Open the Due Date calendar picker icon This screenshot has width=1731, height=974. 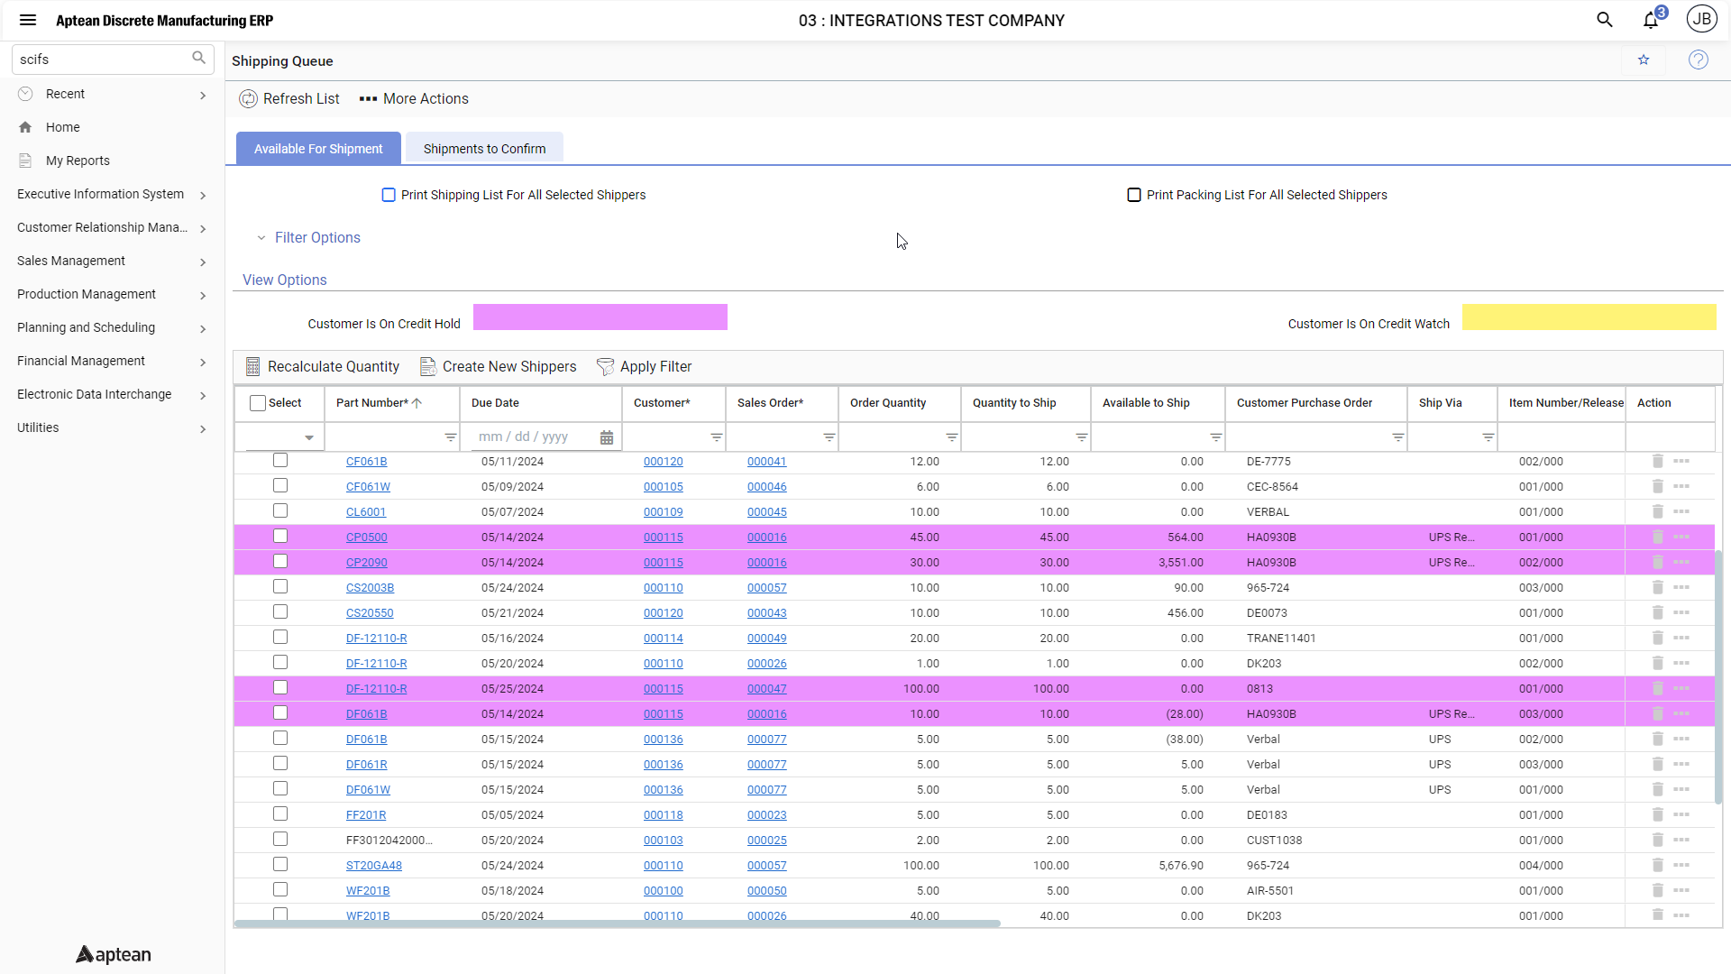[x=606, y=436]
